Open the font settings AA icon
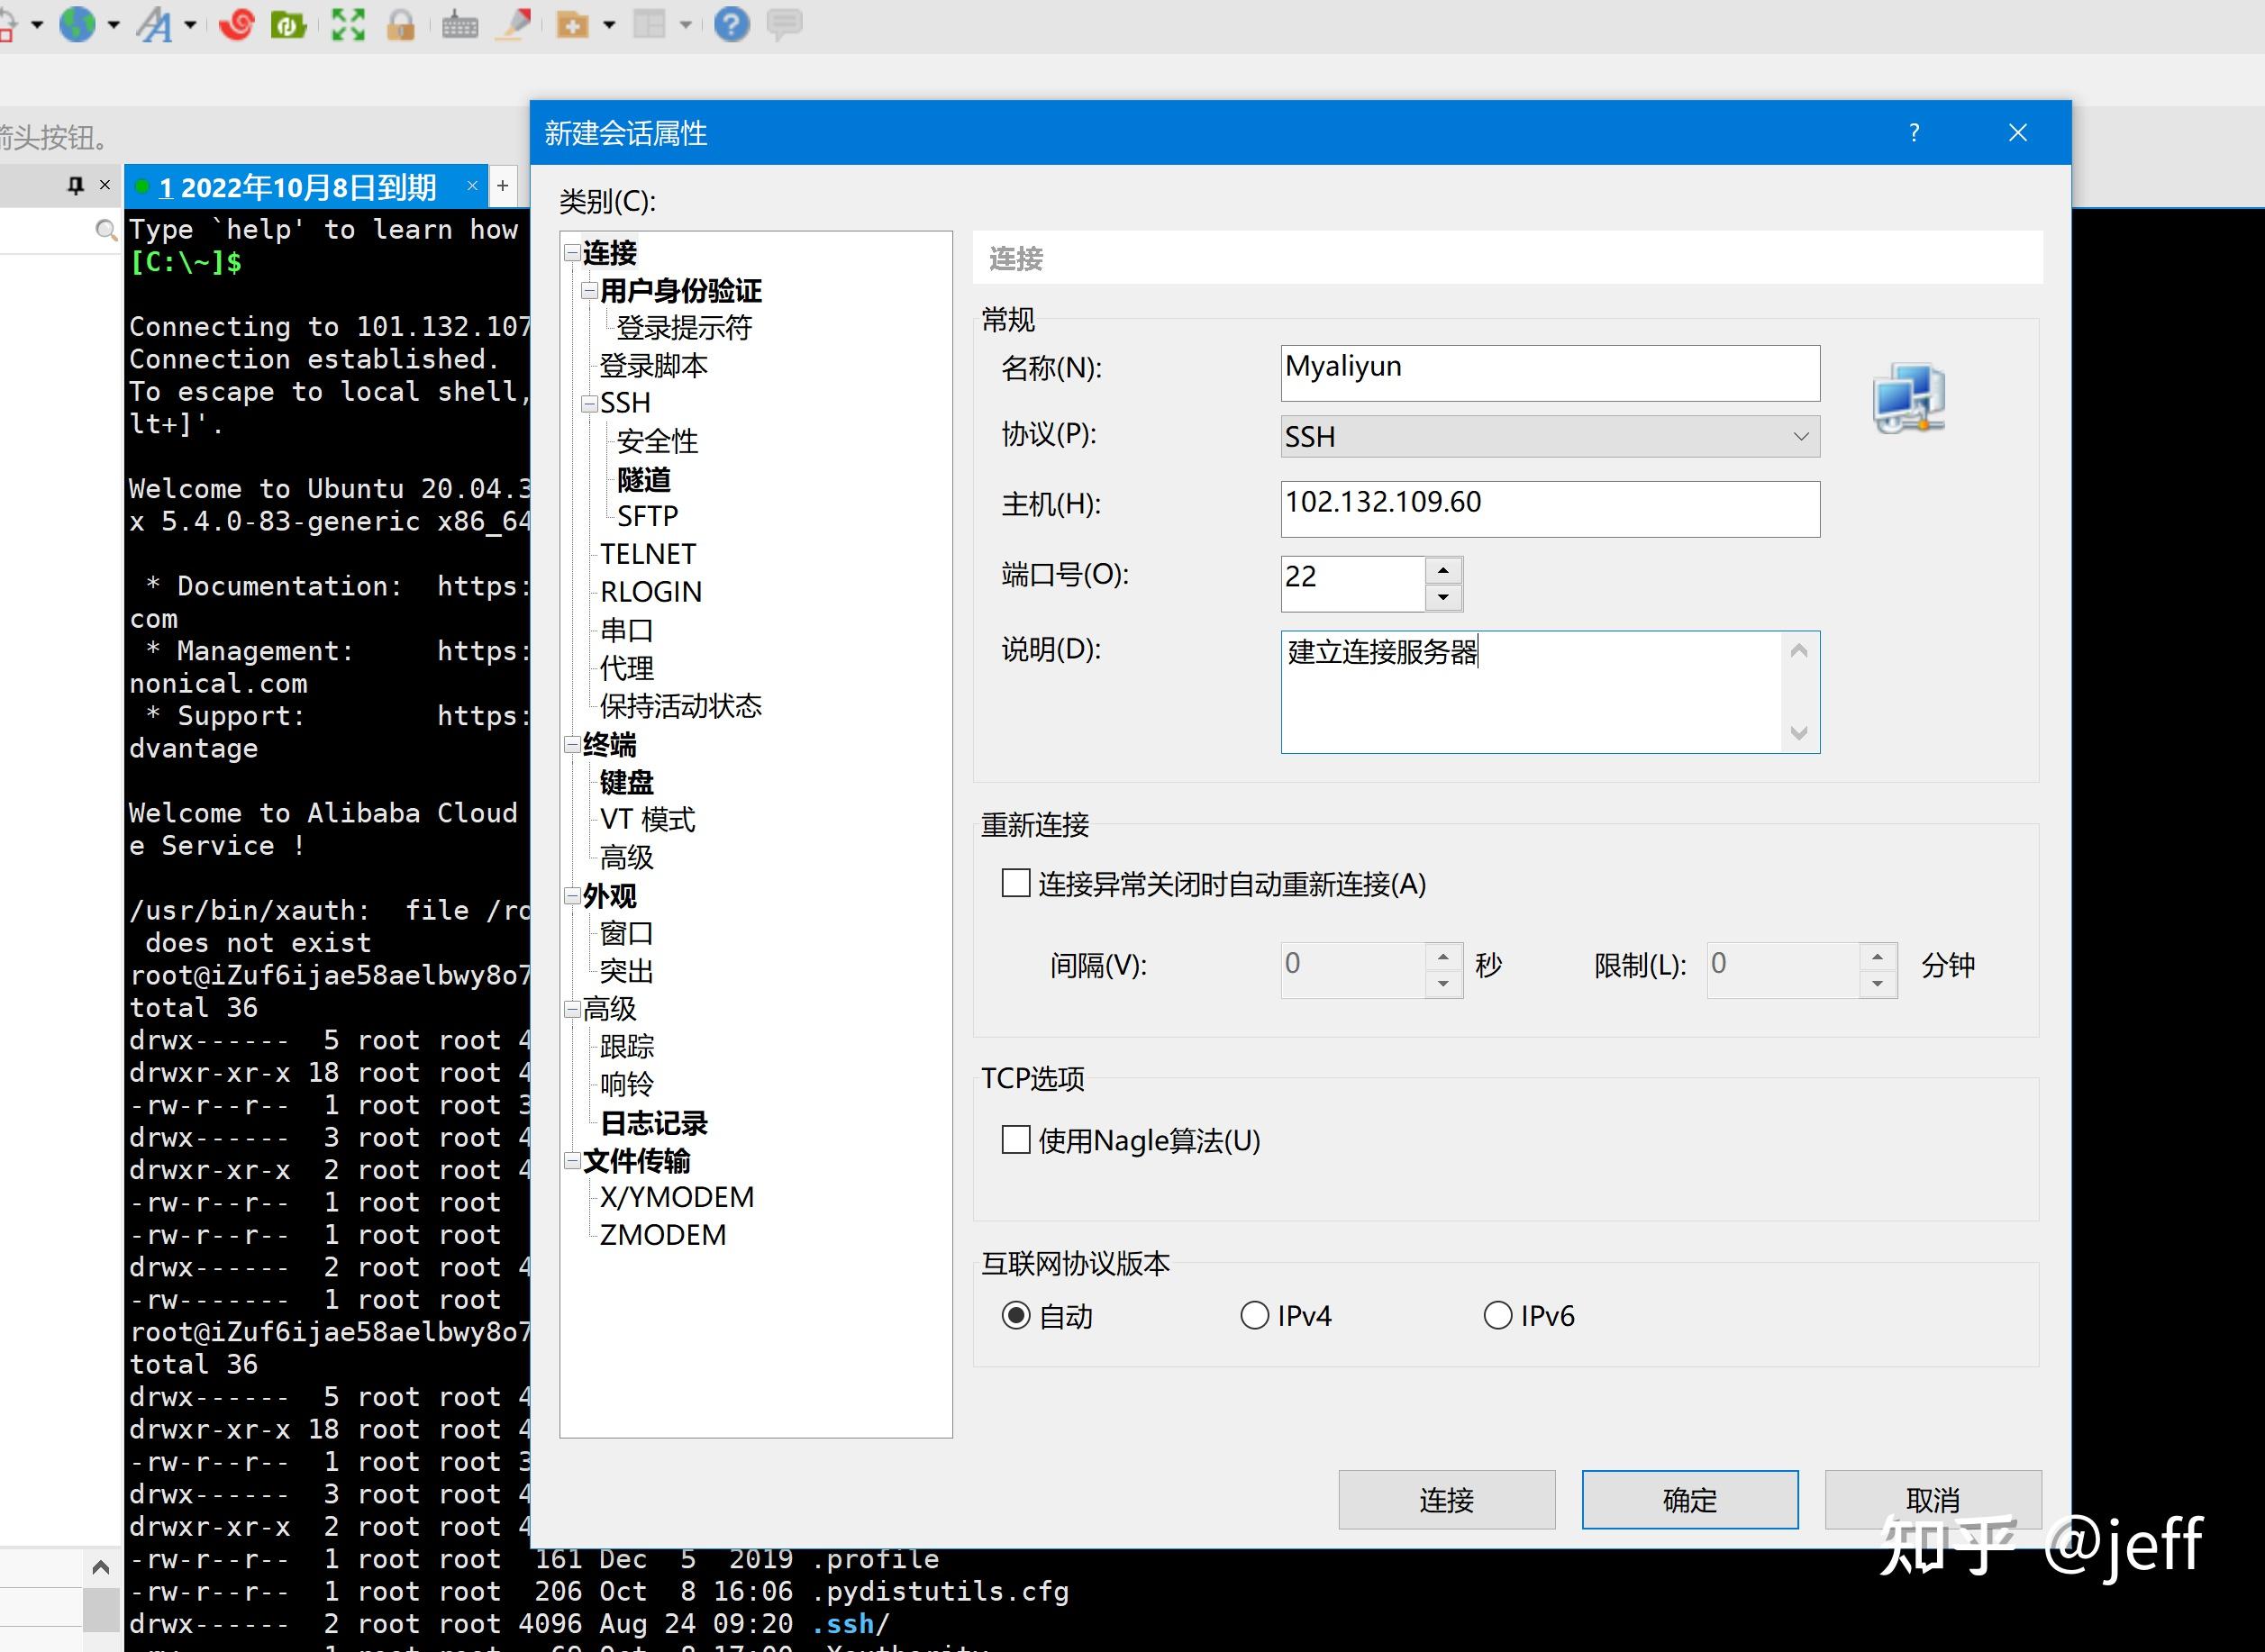This screenshot has width=2265, height=1652. click(155, 24)
